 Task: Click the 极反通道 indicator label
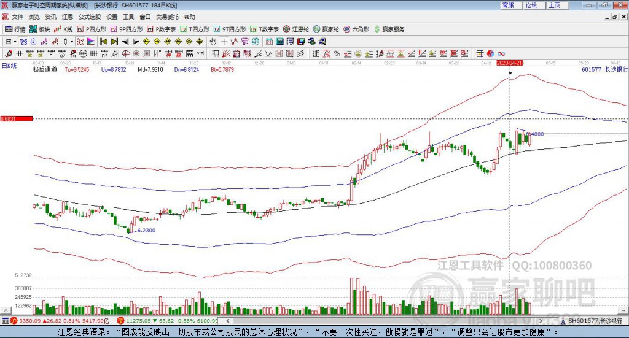(45, 69)
